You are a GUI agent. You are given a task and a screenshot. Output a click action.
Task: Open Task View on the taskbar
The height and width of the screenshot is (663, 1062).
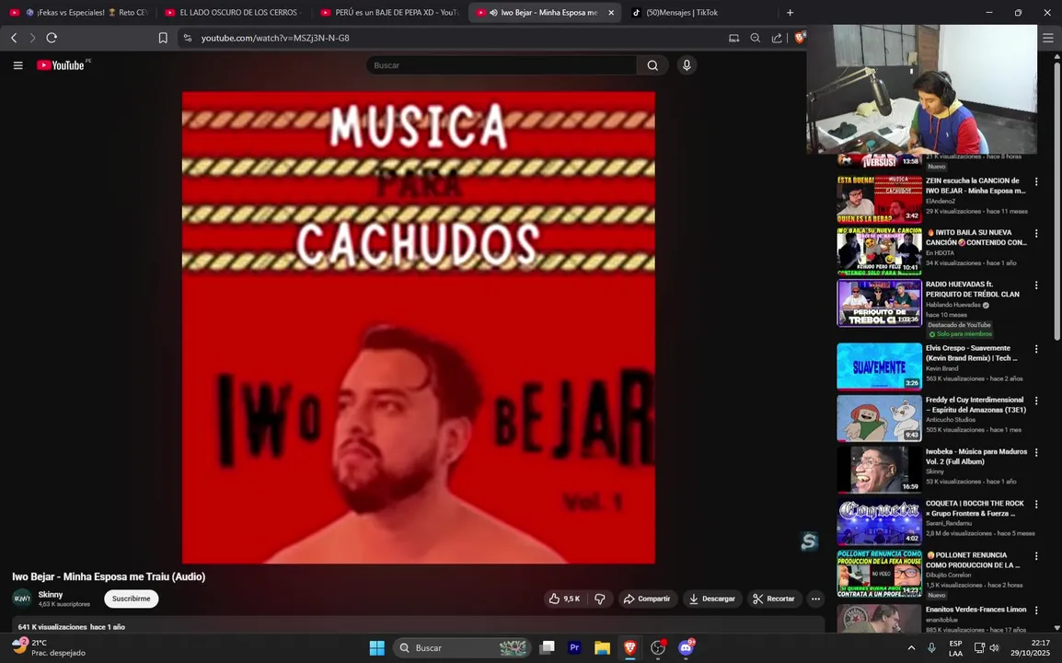(548, 647)
